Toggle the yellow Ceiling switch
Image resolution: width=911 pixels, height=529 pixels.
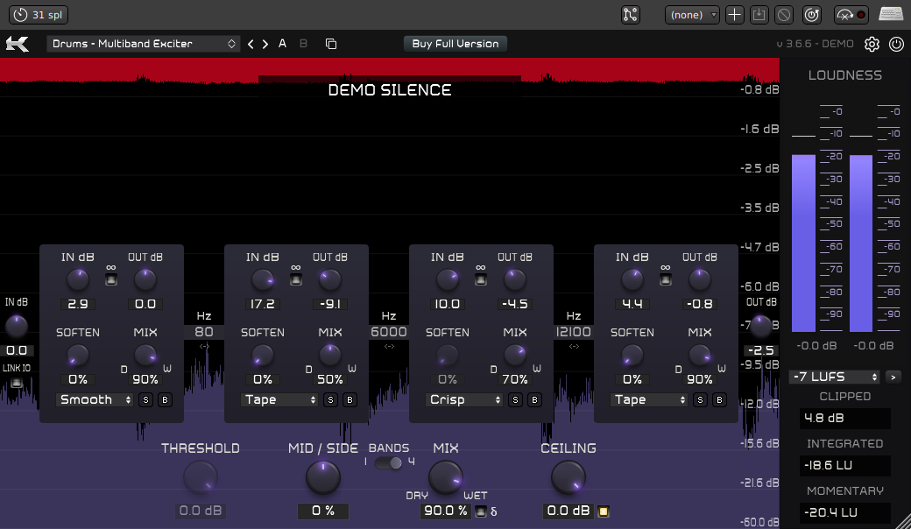[x=604, y=511]
